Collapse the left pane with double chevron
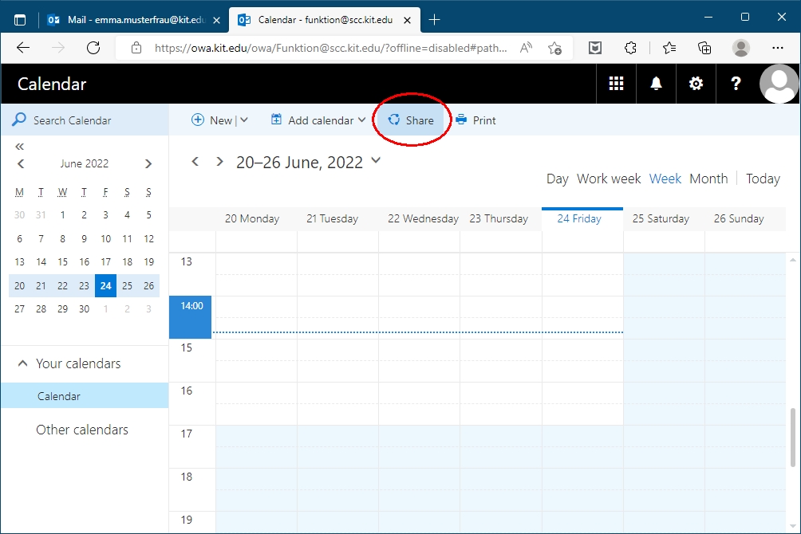801x534 pixels. (x=20, y=147)
